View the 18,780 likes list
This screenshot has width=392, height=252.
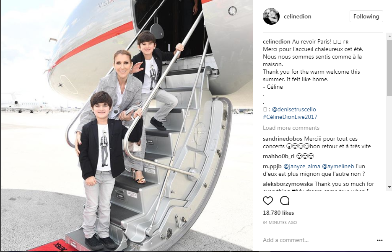tap(278, 213)
